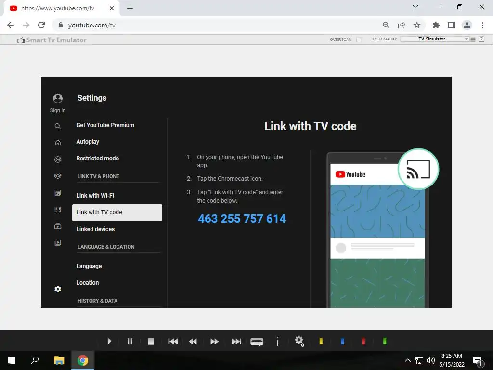This screenshot has height=370, width=493.
Task: Click the red remote color key
Action: (x=363, y=341)
